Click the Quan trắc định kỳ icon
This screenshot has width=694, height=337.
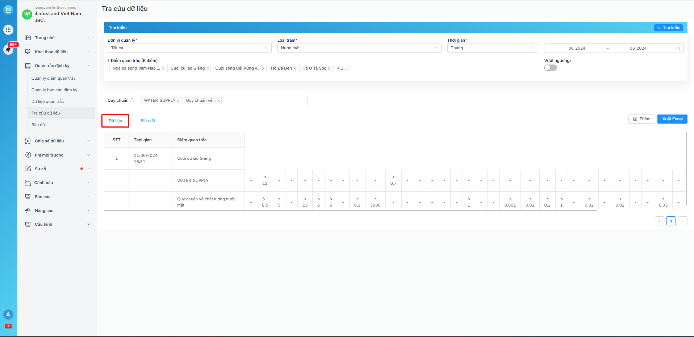28,66
